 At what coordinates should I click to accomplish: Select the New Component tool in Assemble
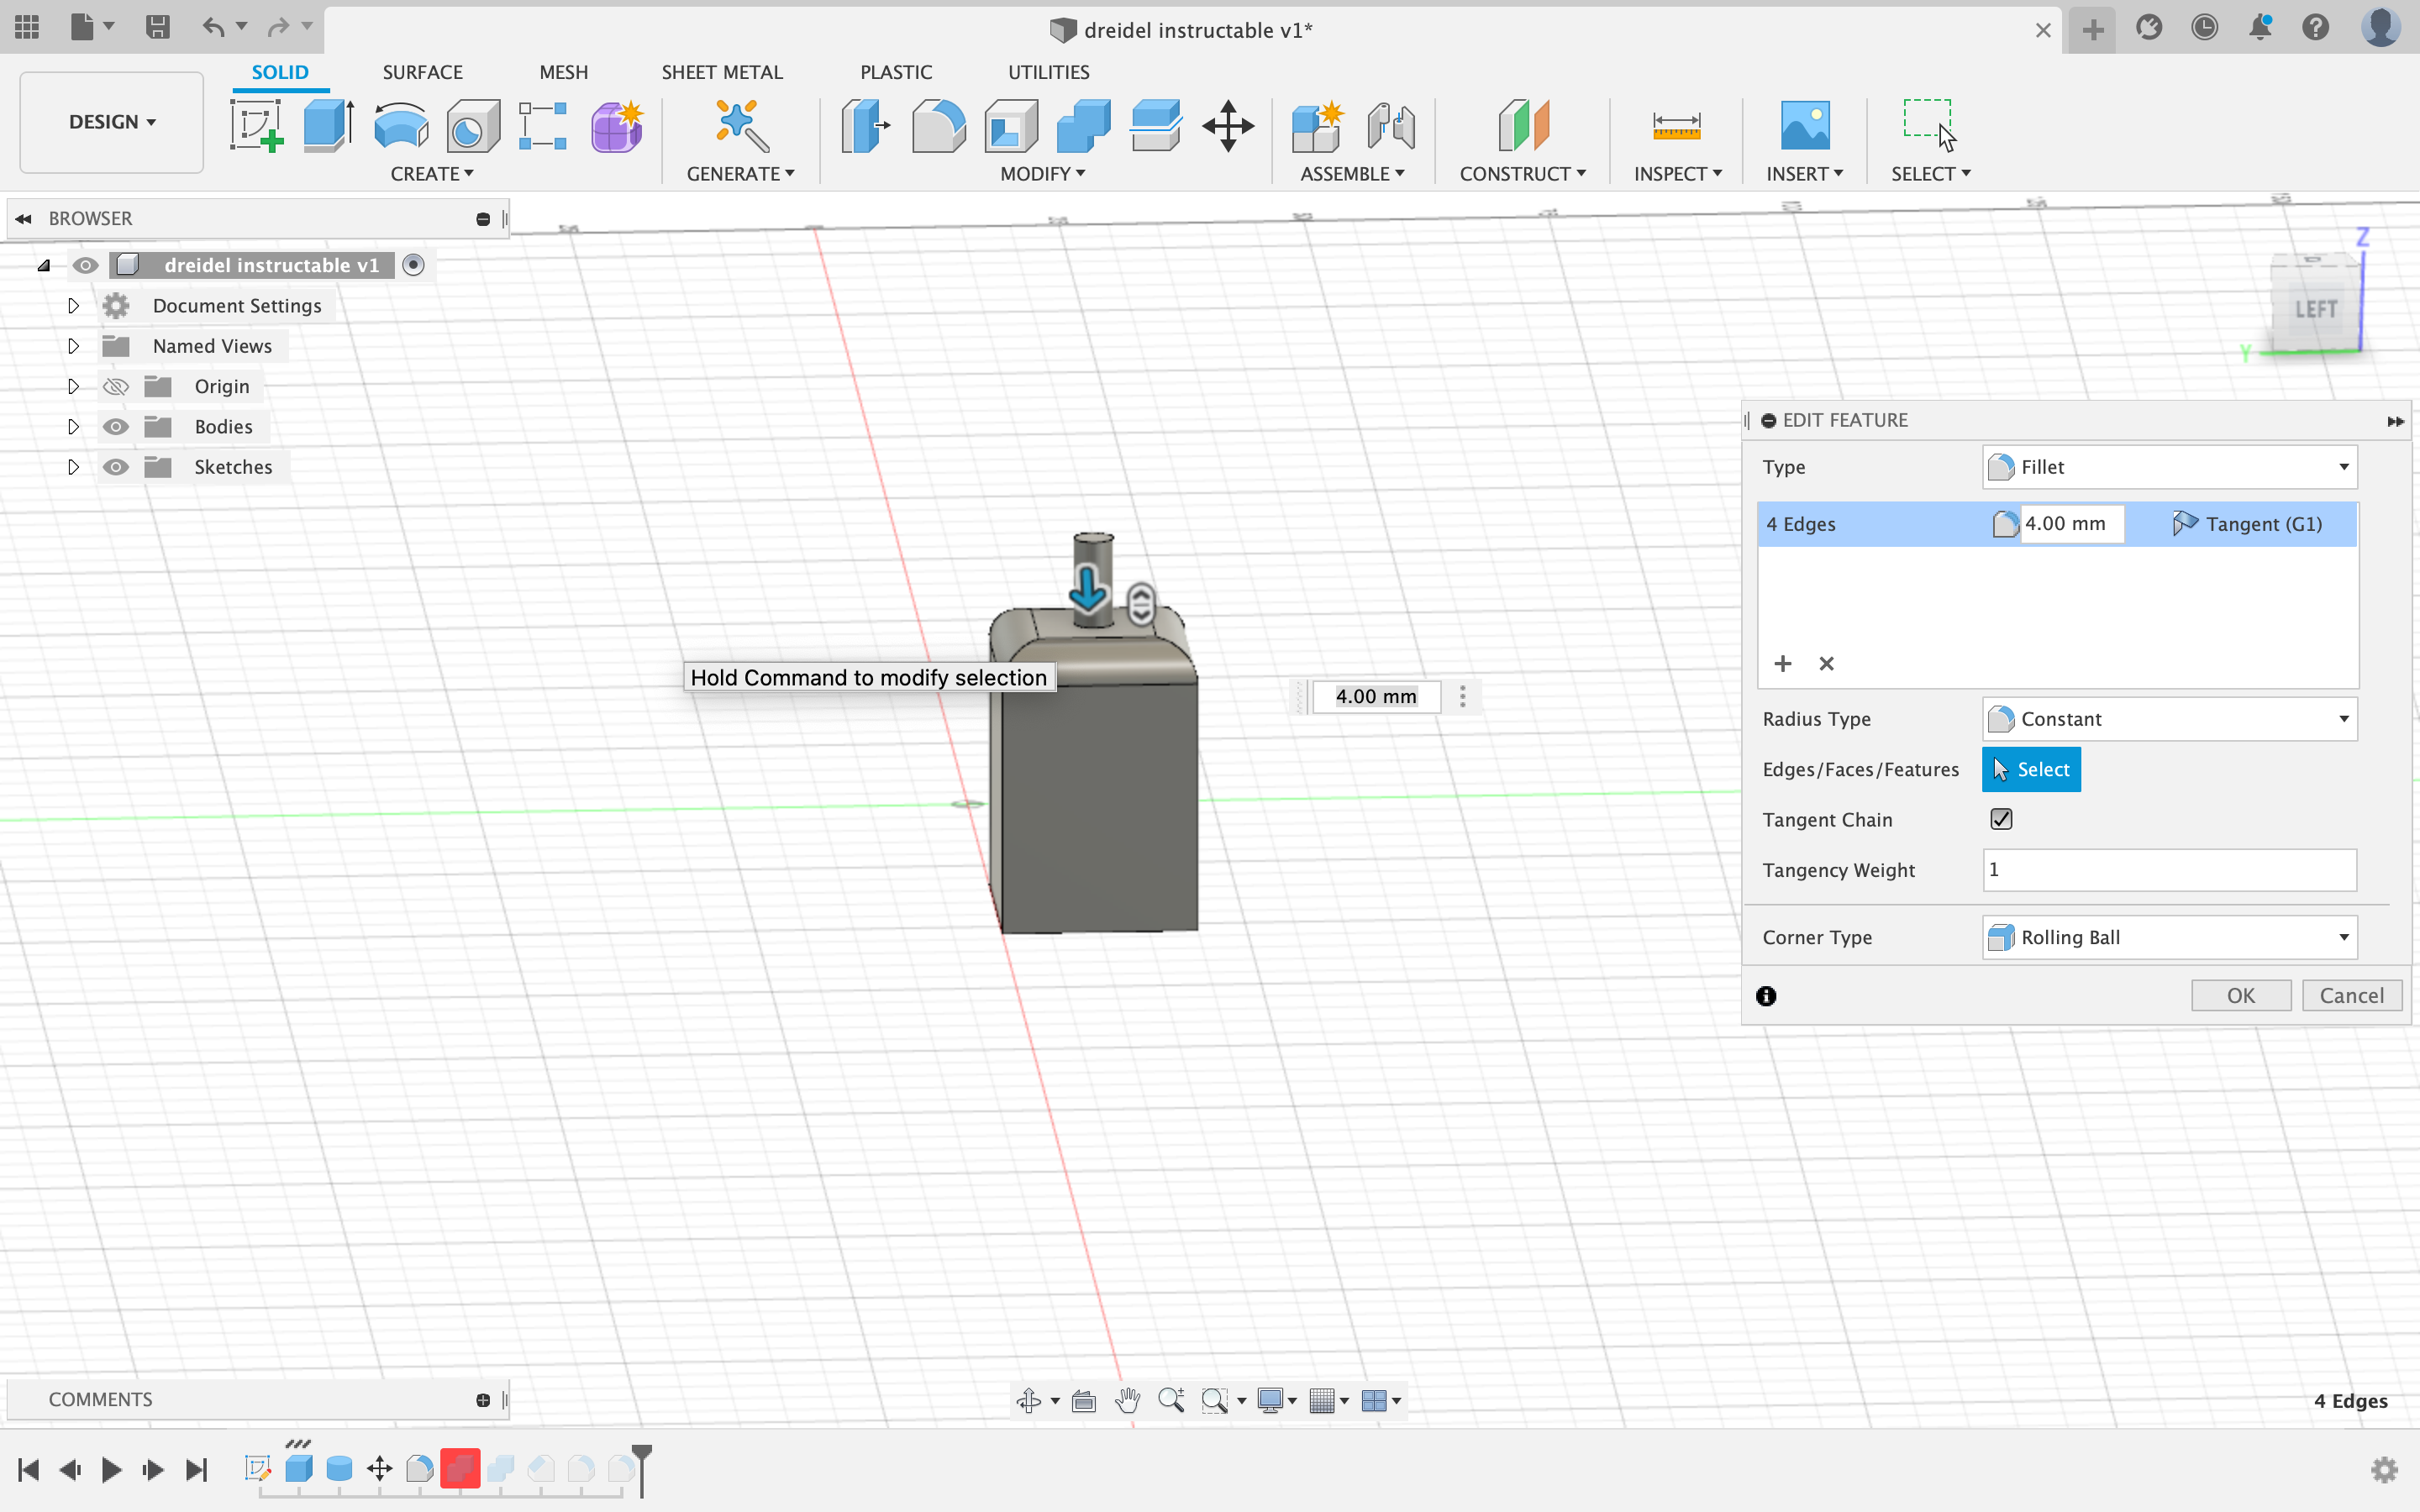point(1316,126)
